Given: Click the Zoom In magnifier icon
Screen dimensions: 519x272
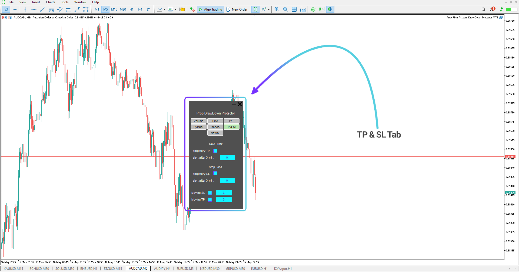Looking at the screenshot, I should click(x=277, y=9).
